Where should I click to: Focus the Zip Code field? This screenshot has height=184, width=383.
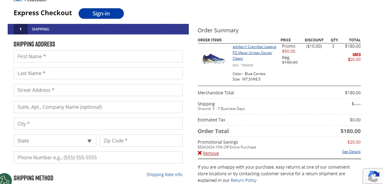point(141,141)
